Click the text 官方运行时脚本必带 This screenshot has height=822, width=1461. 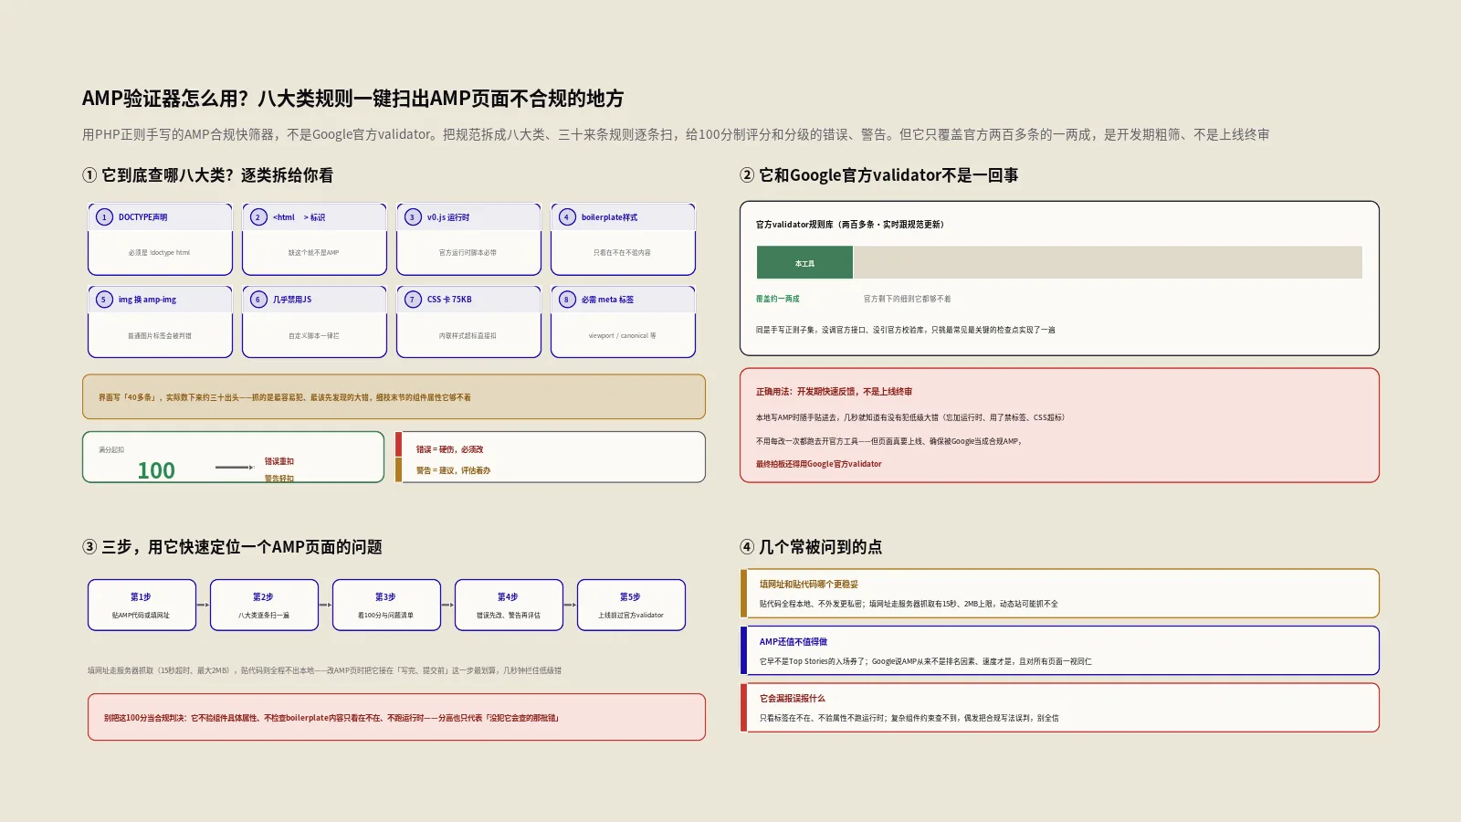pyautogui.click(x=468, y=253)
